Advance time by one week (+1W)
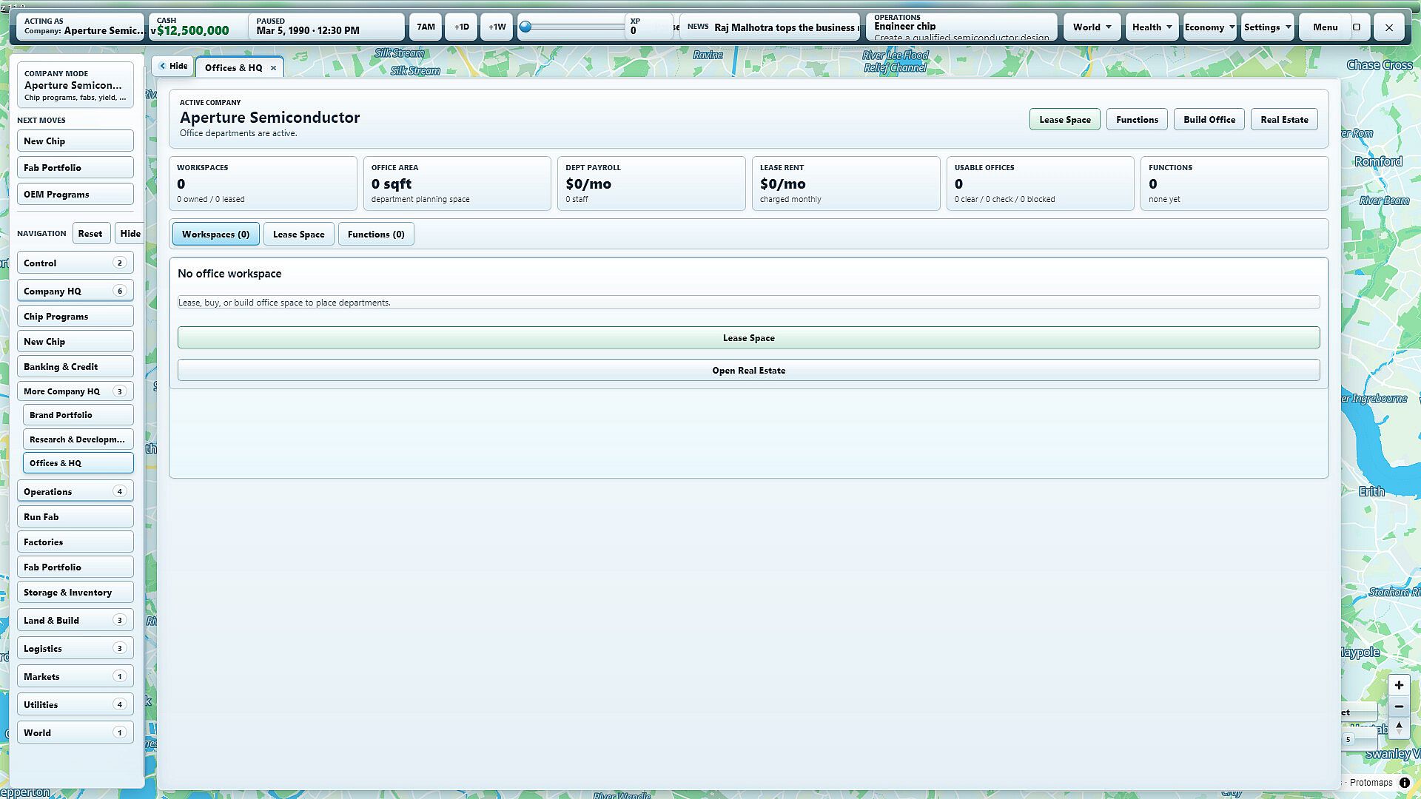 click(x=497, y=27)
